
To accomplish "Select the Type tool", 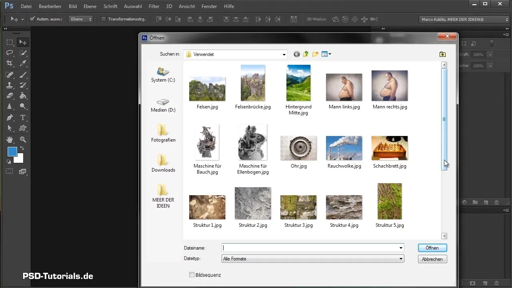I will pyautogui.click(x=23, y=118).
